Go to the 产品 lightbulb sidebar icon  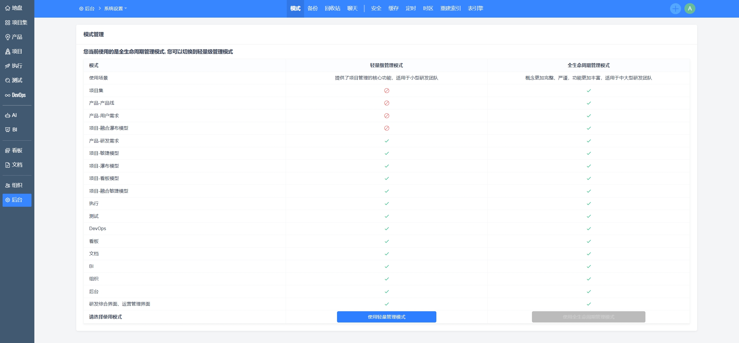click(8, 37)
